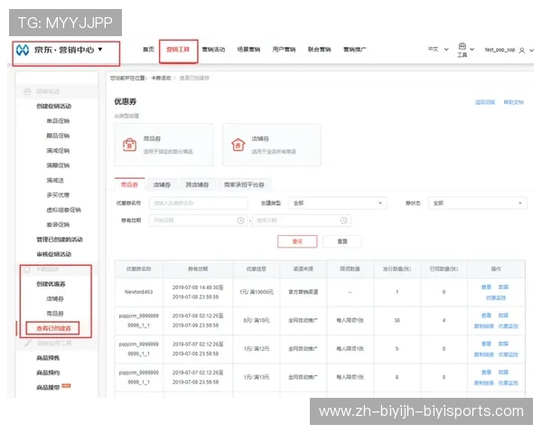The width and height of the screenshot is (542, 434).
Task: Click the end date clock icon
Action: tap(343, 220)
